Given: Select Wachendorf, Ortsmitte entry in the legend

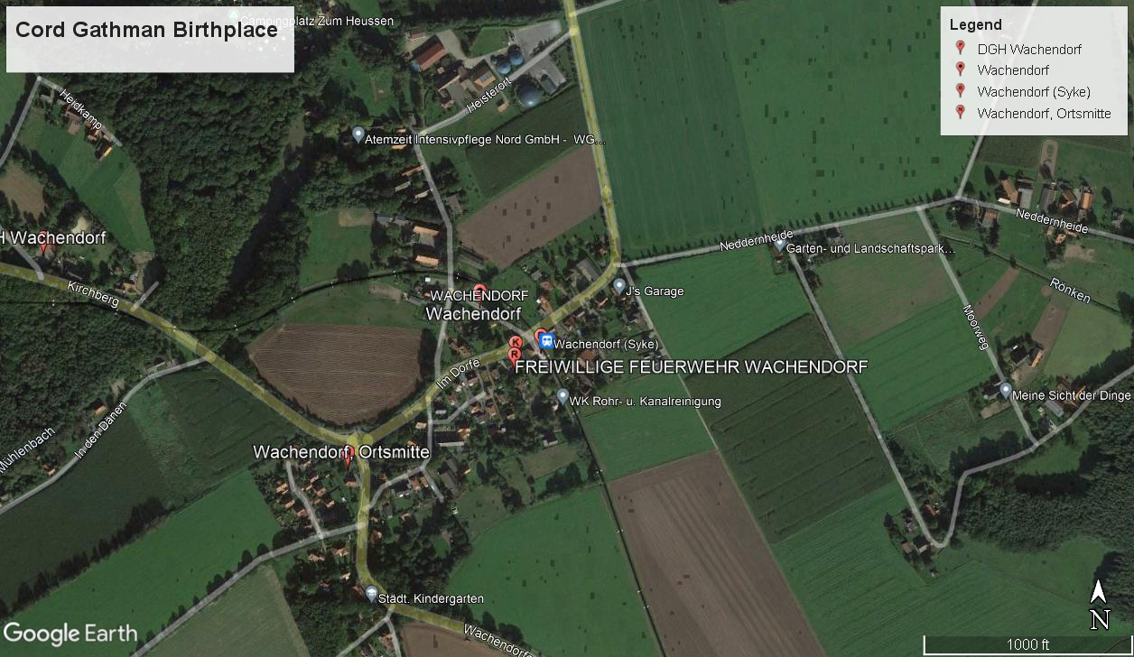Looking at the screenshot, I should tap(1044, 114).
